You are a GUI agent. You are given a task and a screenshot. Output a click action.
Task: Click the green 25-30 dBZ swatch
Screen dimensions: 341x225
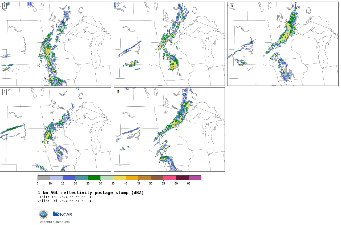pyautogui.click(x=94, y=178)
